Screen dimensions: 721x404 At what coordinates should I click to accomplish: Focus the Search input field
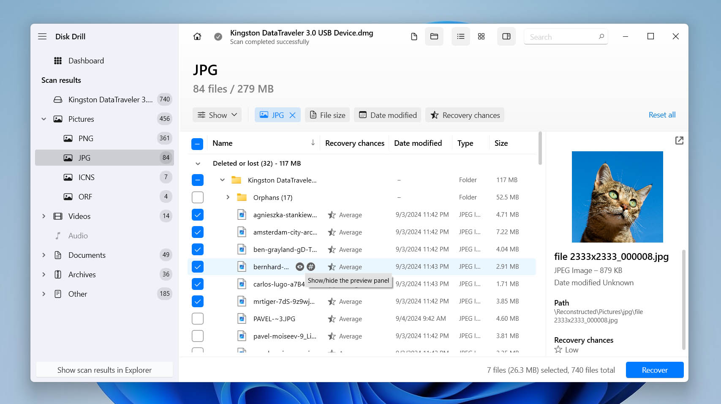click(566, 37)
